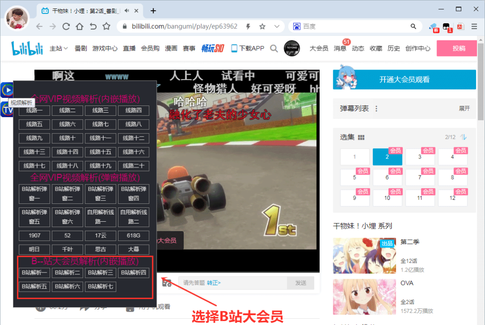Click the TV icon on the left sidebar
This screenshot has height=325, width=485.
(6, 110)
